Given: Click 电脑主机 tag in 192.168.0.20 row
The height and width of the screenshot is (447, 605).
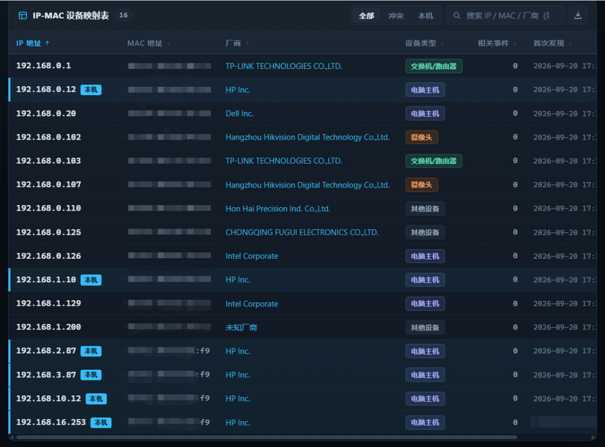Looking at the screenshot, I should pos(425,113).
